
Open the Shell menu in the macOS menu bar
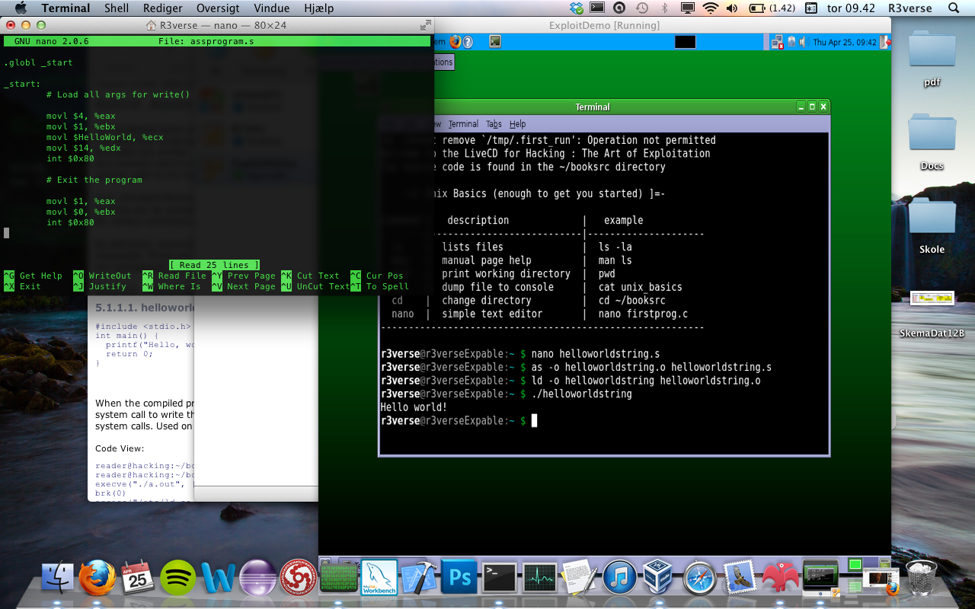[117, 8]
